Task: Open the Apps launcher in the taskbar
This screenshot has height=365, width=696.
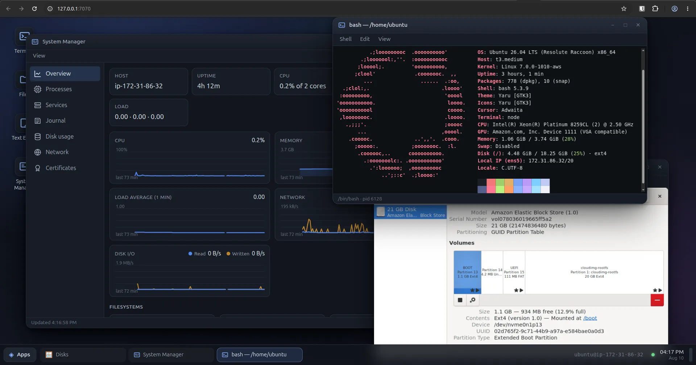Action: click(x=20, y=355)
